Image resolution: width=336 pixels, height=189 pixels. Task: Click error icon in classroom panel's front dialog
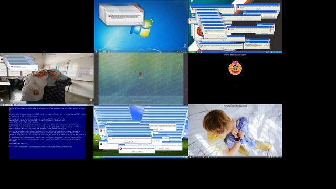click(12, 67)
